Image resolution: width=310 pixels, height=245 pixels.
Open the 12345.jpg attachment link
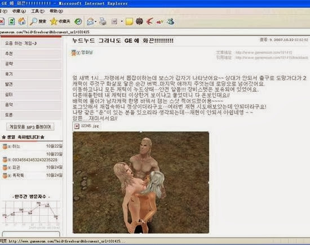(90, 126)
